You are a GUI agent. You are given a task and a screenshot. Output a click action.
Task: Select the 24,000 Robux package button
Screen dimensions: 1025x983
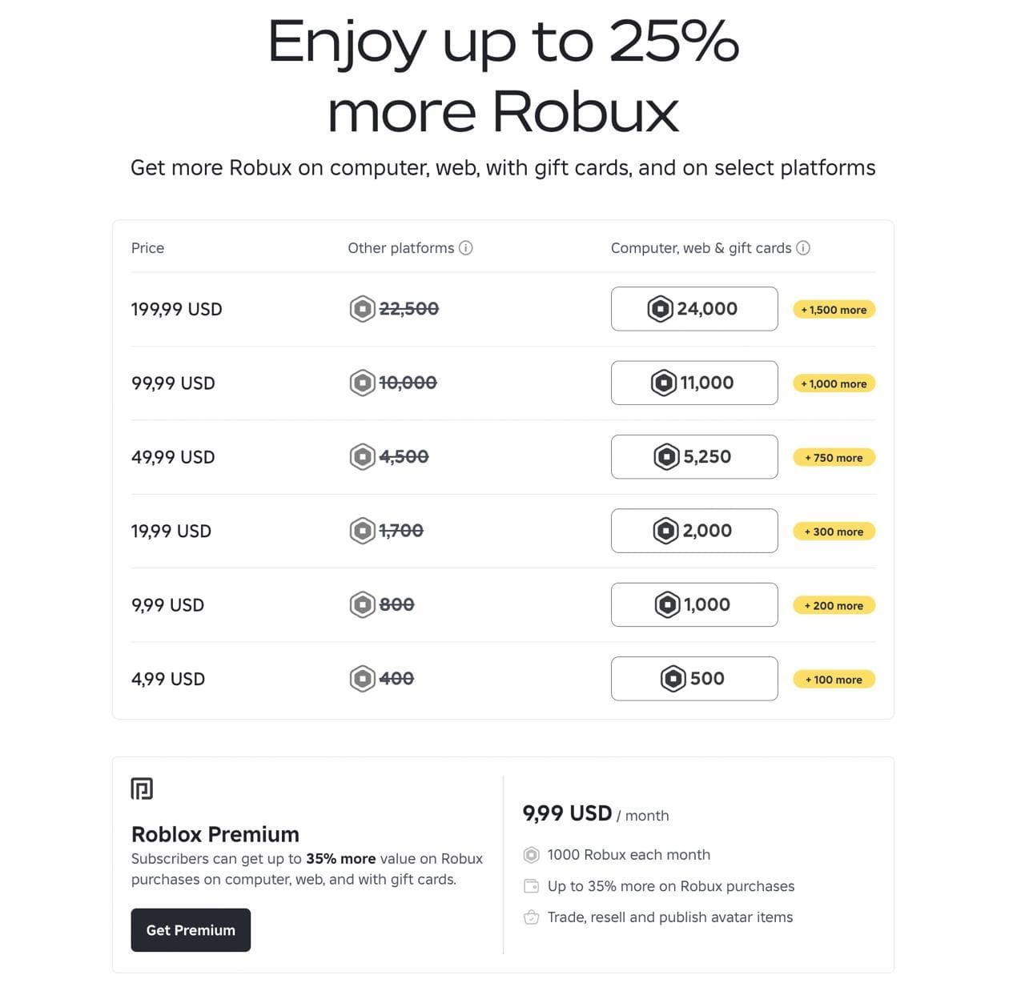(x=693, y=309)
